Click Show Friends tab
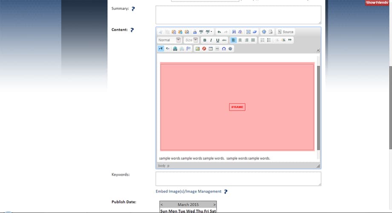Image resolution: width=392 pixels, height=213 pixels. coord(377,3)
